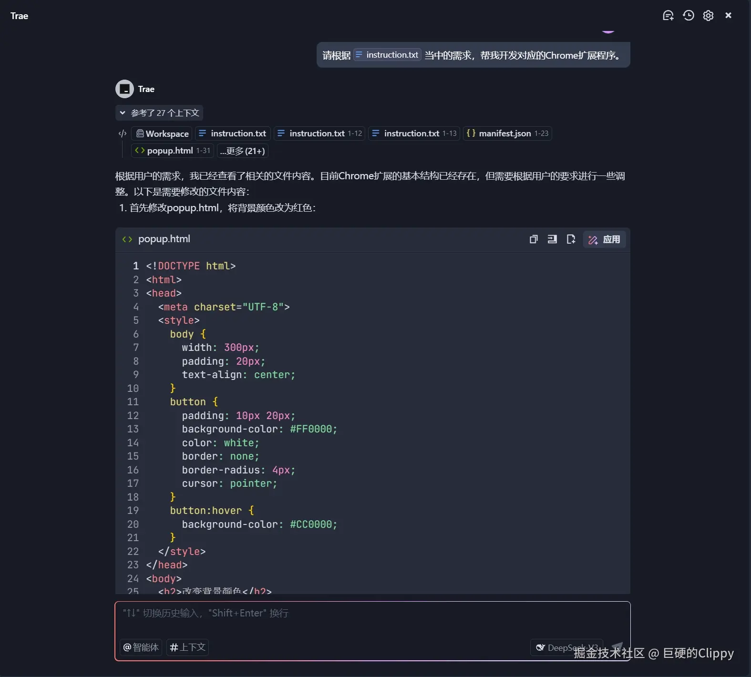Open the Workspace context chip

[162, 133]
